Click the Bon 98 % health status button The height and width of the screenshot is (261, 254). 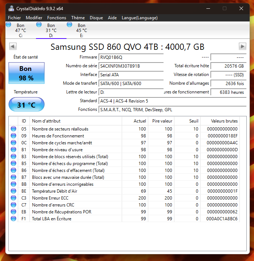click(x=27, y=73)
